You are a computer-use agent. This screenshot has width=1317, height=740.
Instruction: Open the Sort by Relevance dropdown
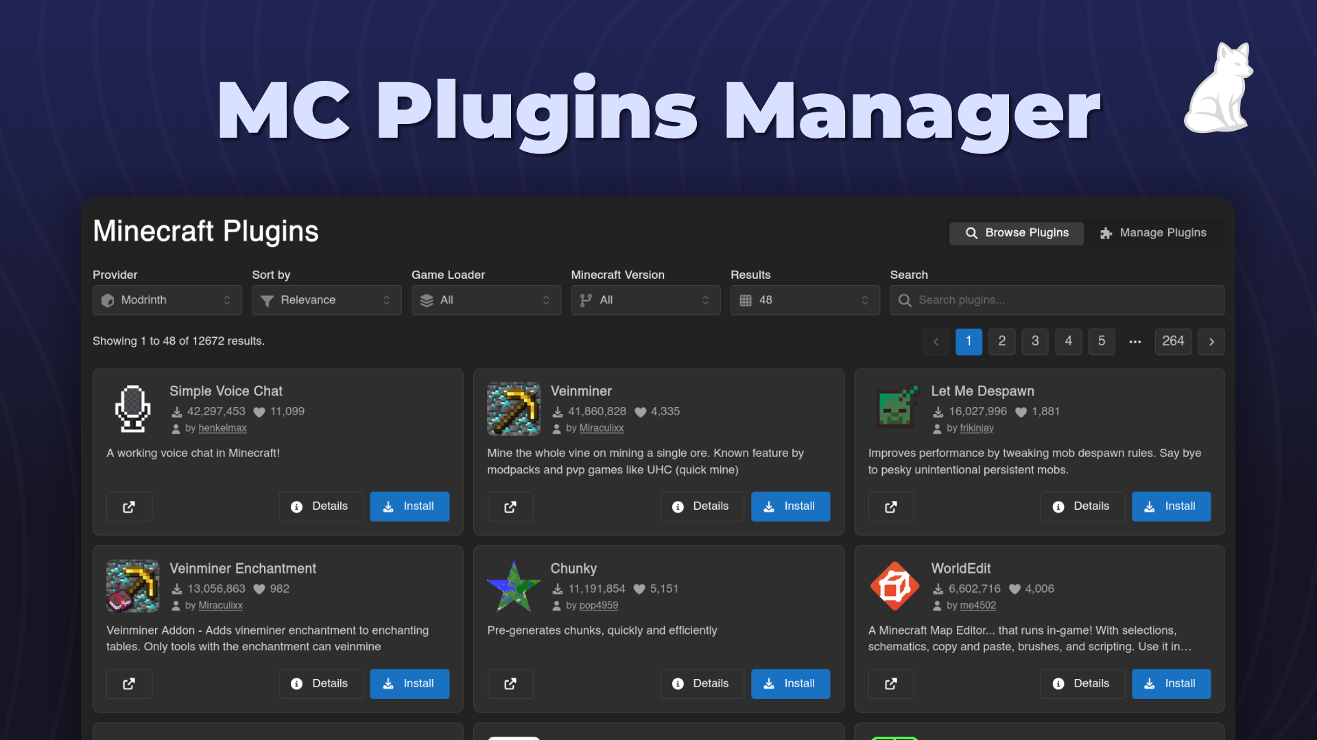[327, 300]
